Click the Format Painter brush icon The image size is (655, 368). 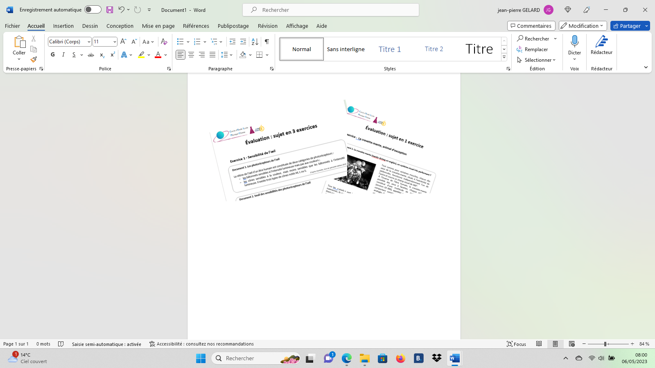(34, 59)
